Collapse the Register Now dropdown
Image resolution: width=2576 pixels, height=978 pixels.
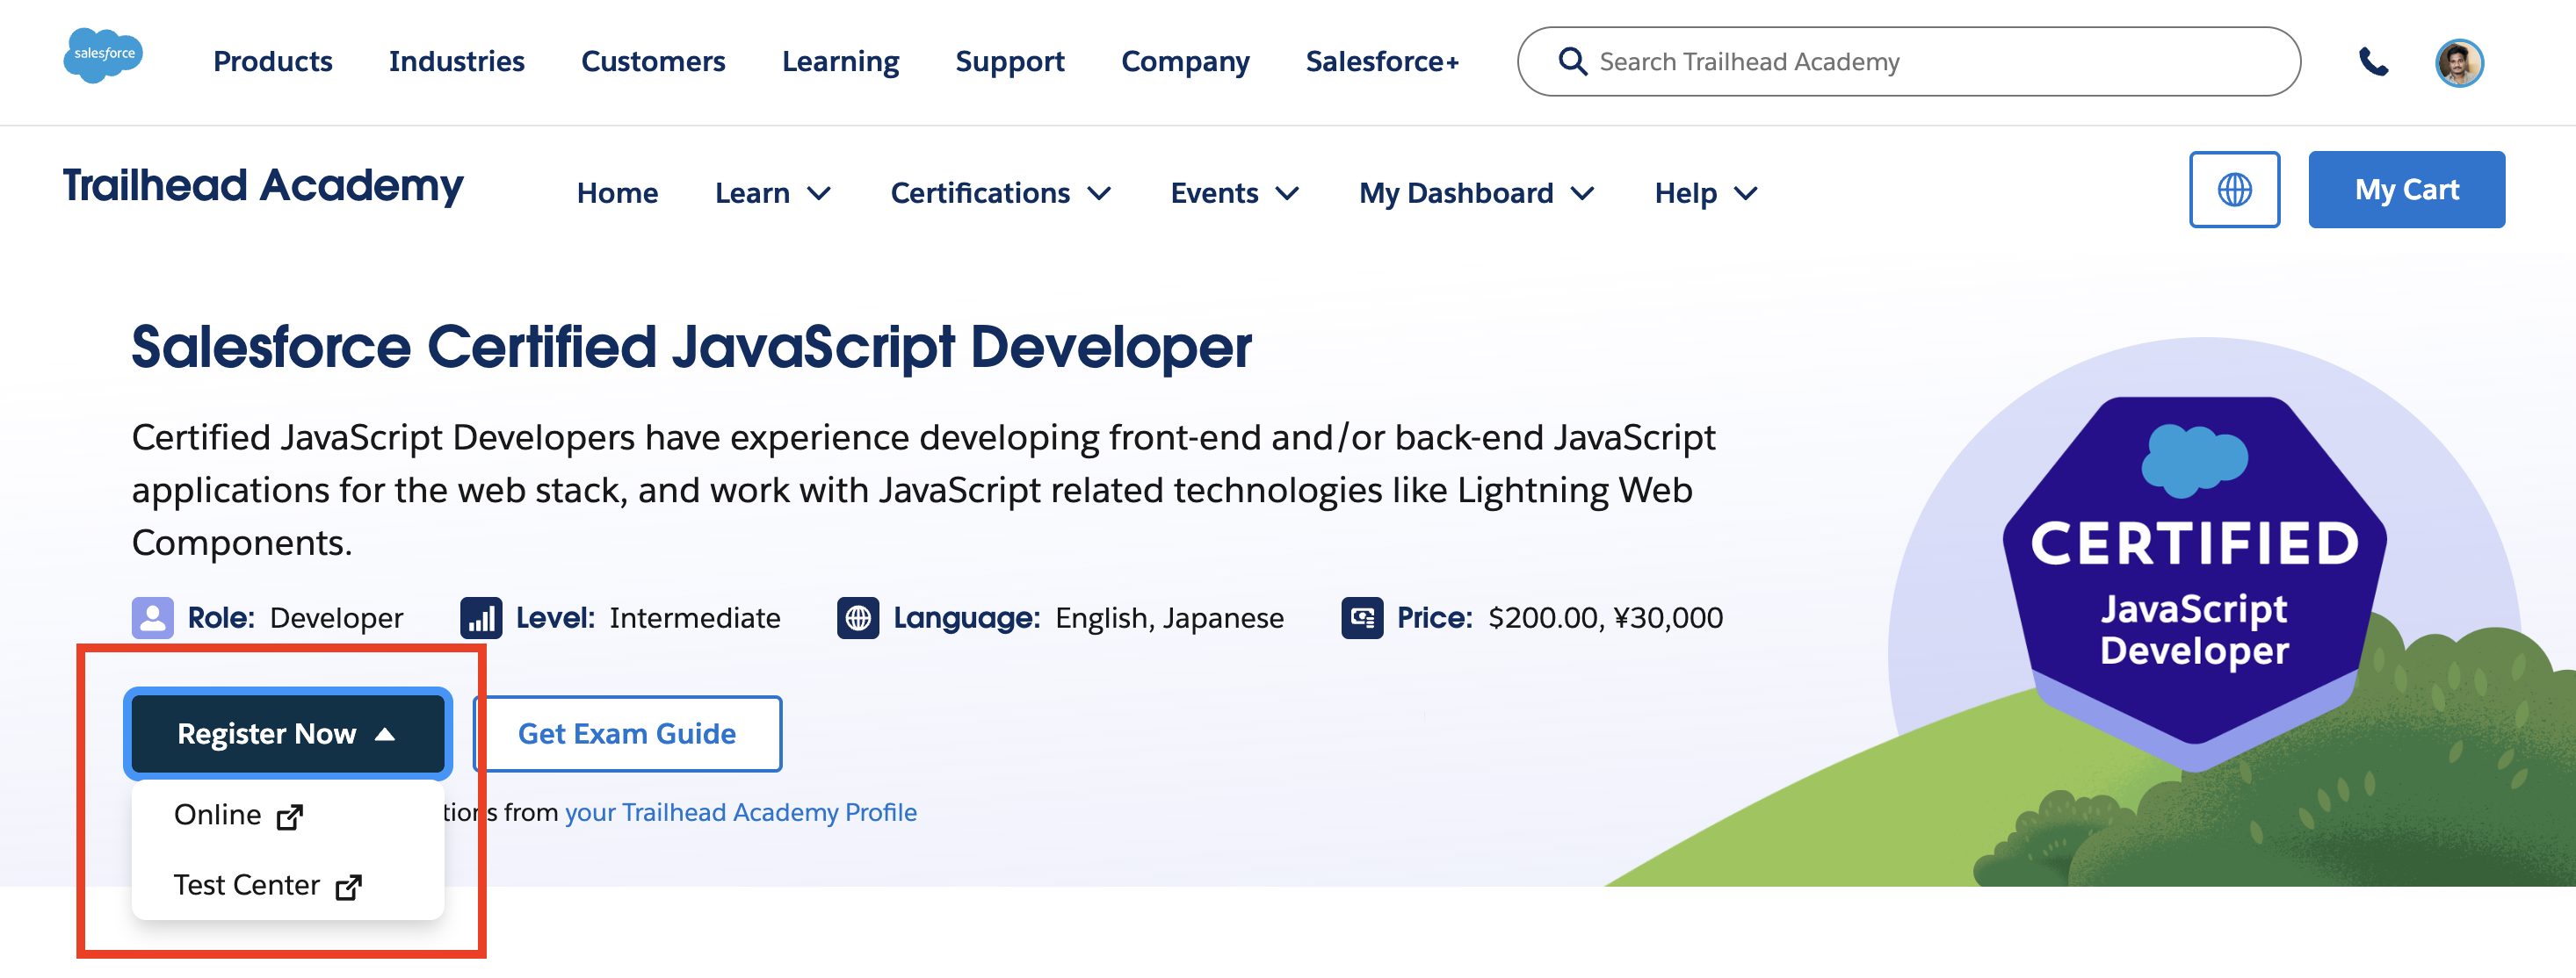point(288,733)
